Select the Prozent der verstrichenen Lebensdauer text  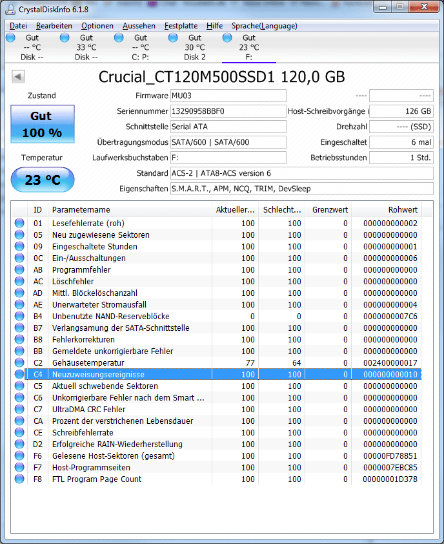click(123, 421)
